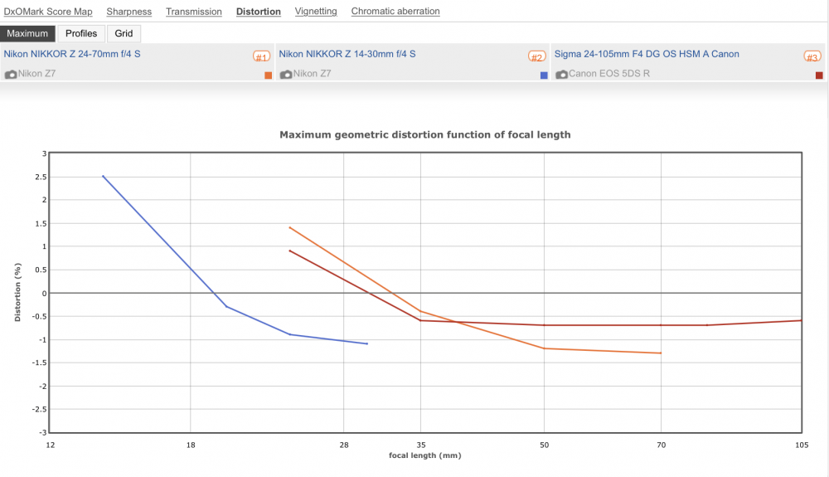Open Sigma 24-105mm F4 DG OS HSM link
The image size is (829, 477).
click(647, 54)
